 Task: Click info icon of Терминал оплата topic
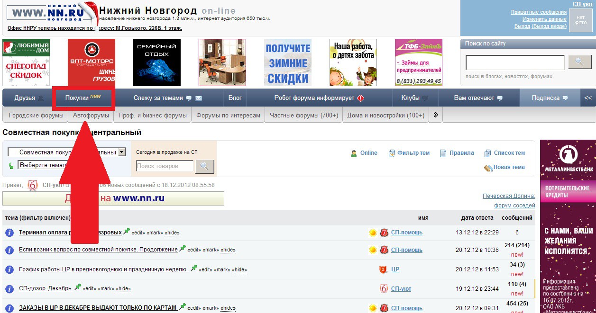point(9,233)
